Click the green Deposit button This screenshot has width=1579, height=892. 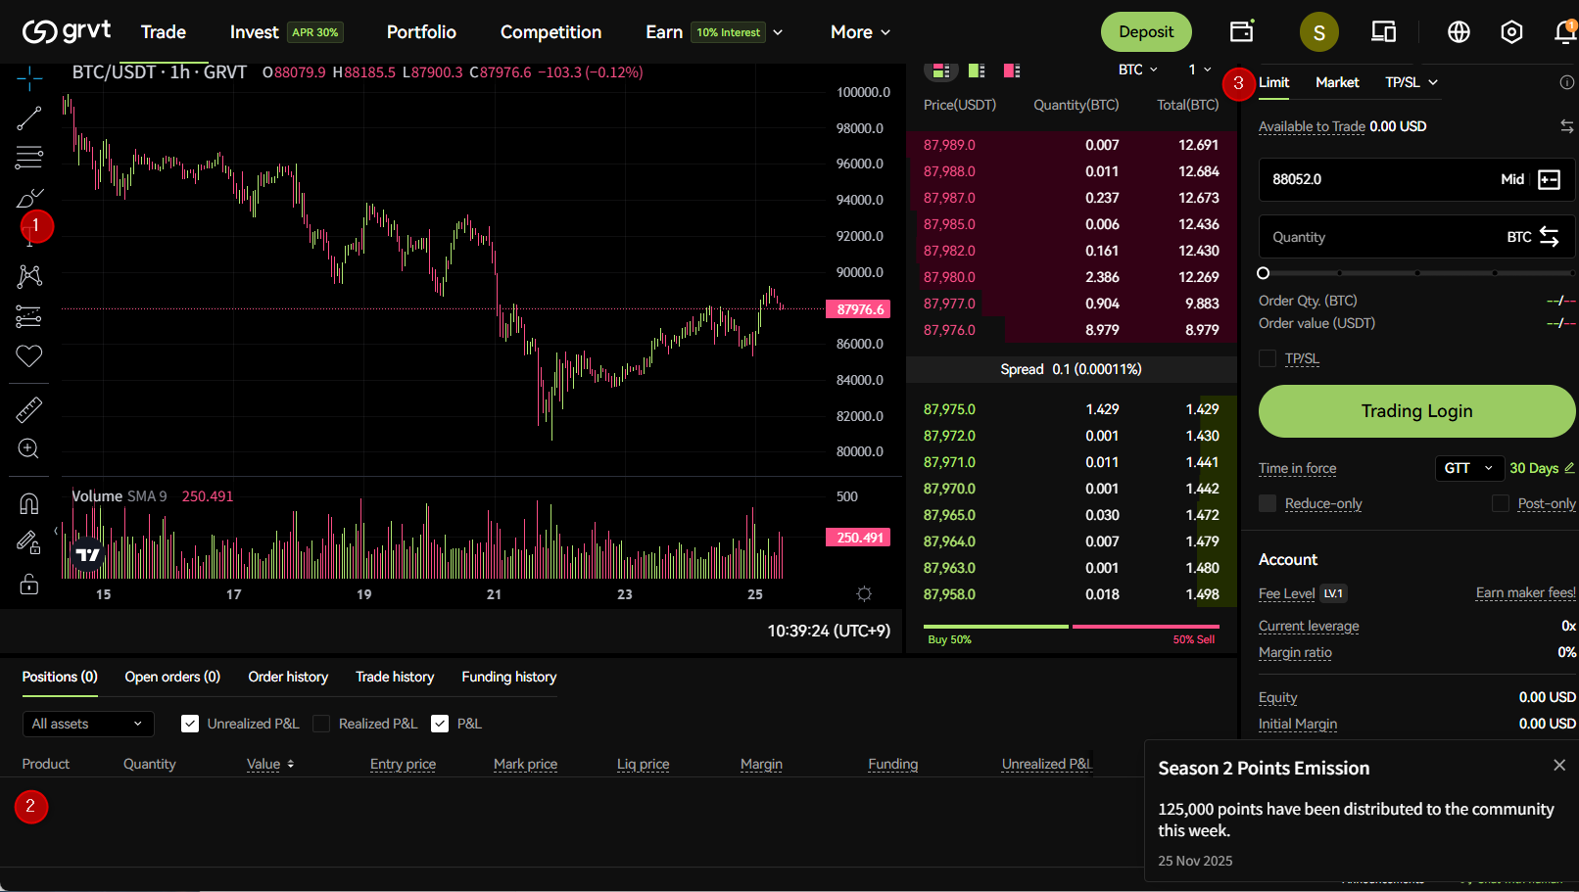coord(1146,32)
